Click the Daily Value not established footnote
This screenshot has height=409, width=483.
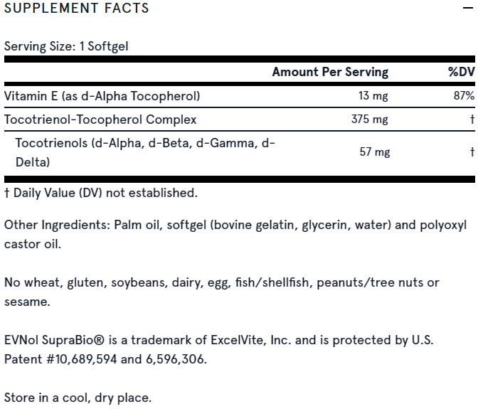coord(100,193)
